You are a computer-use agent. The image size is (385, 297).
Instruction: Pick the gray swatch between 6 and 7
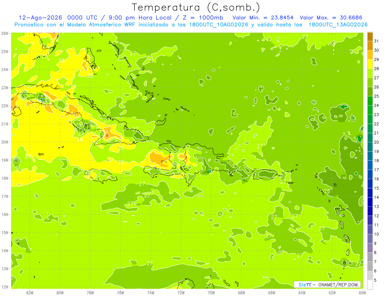point(370,266)
